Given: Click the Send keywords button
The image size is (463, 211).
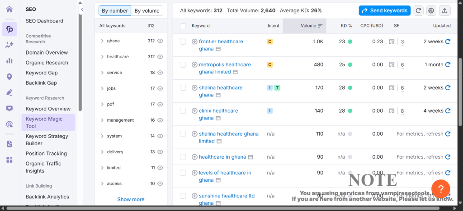Looking at the screenshot, I should (384, 10).
